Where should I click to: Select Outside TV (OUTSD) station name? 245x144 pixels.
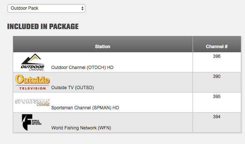pyautogui.click(x=73, y=88)
